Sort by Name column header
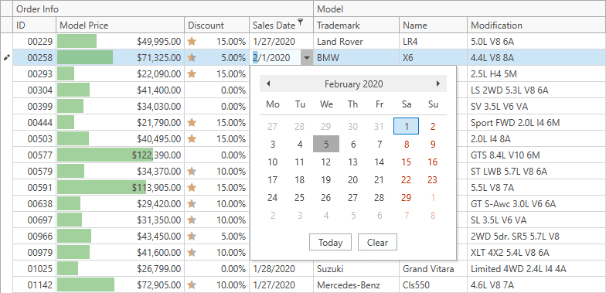The width and height of the screenshot is (606, 293). point(433,25)
